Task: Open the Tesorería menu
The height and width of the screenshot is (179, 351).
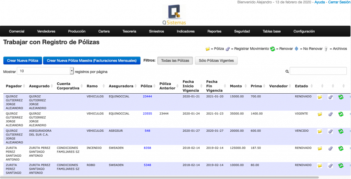Action: (x=129, y=31)
